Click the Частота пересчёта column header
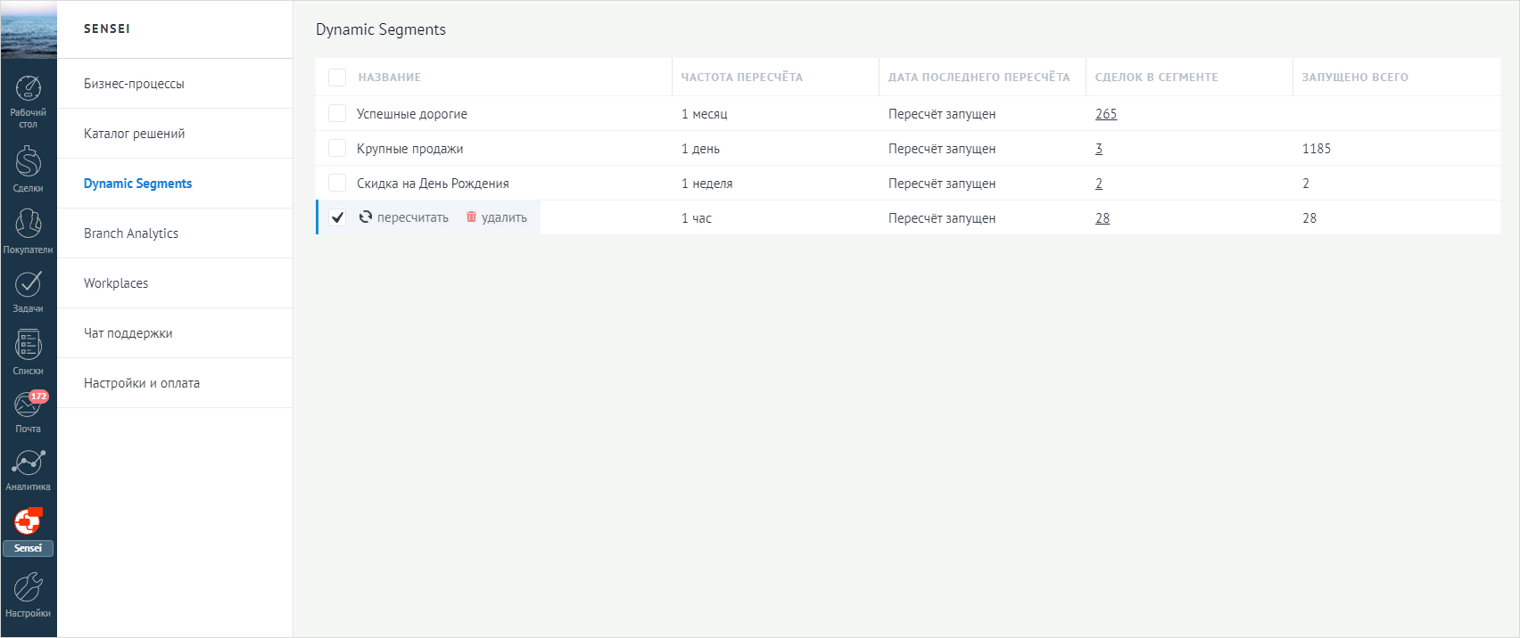1520x638 pixels. (x=742, y=78)
